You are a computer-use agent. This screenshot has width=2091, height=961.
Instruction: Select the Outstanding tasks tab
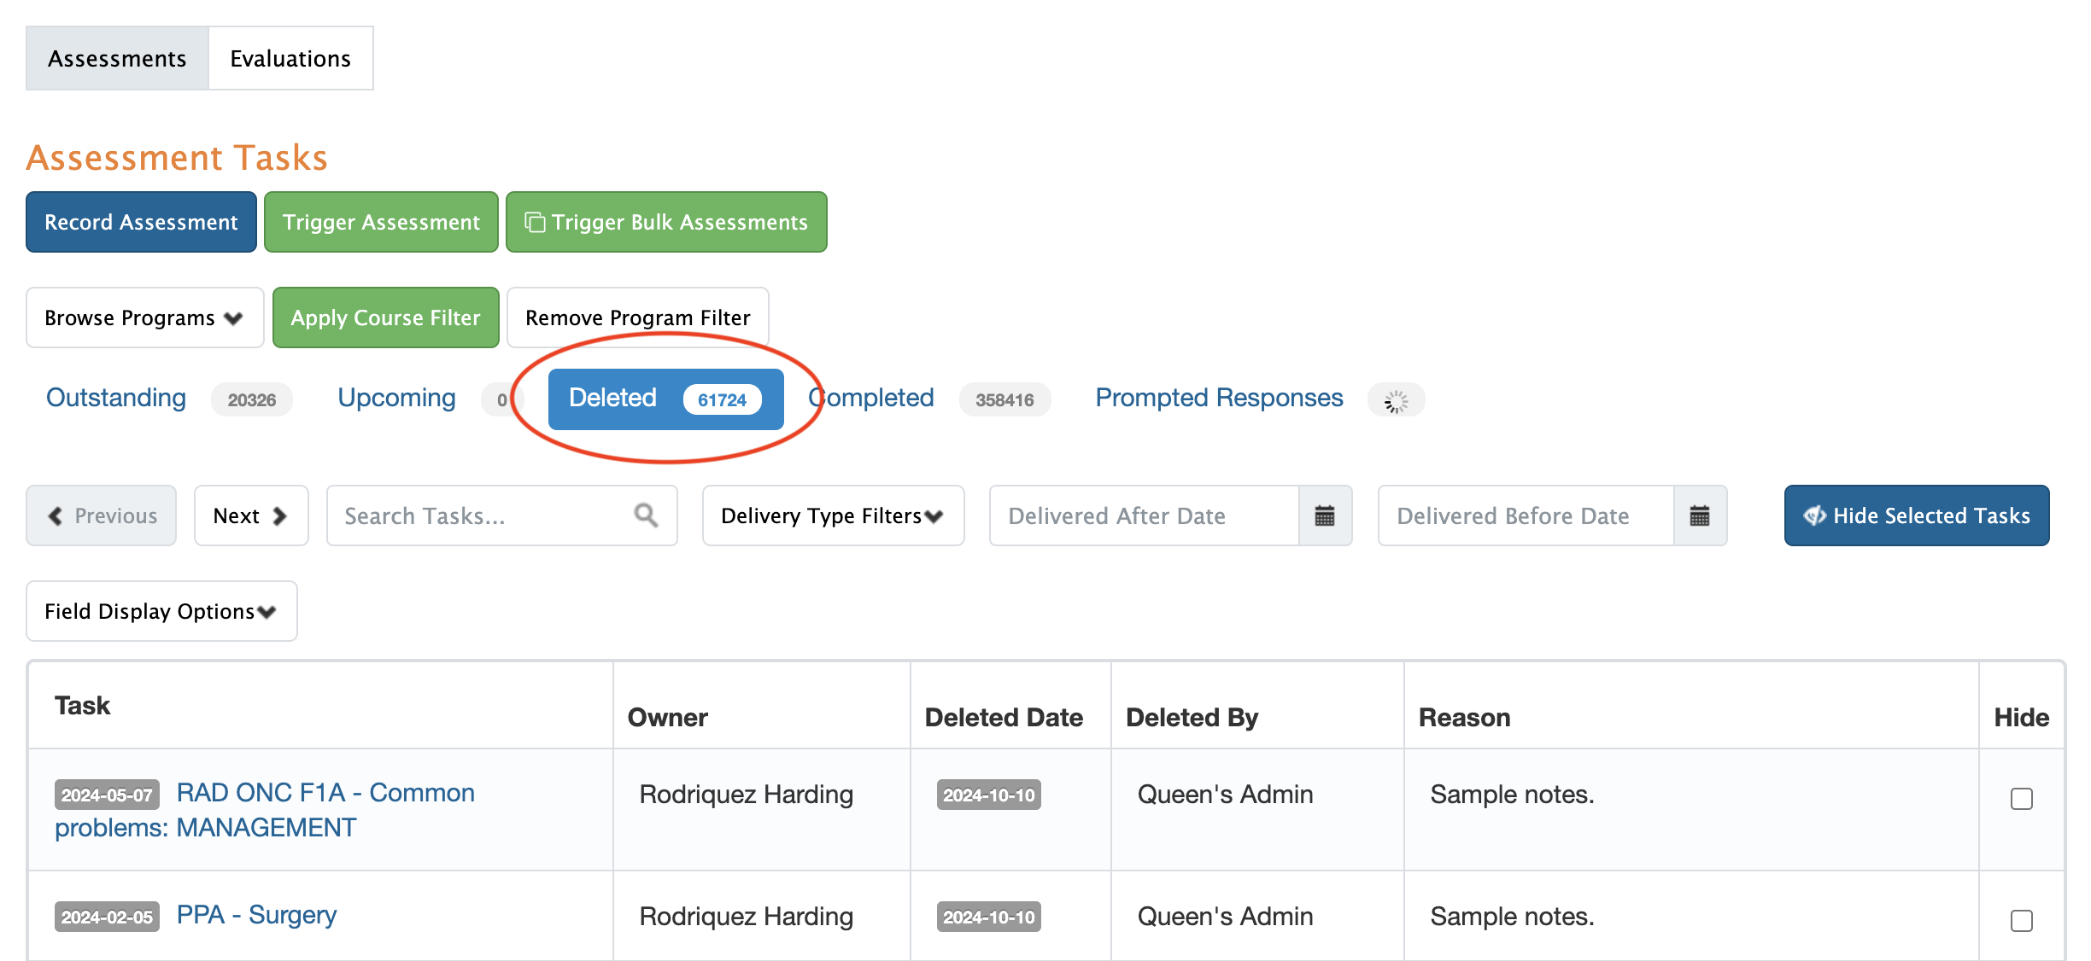click(116, 398)
